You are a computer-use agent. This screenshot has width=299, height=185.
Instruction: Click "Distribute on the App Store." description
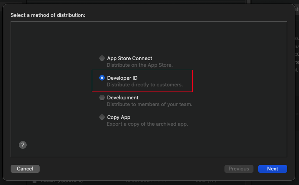click(140, 65)
